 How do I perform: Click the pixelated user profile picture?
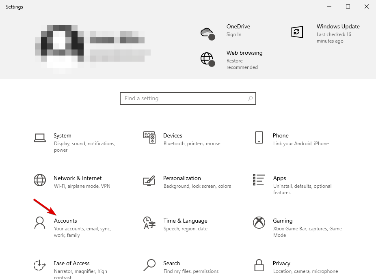coord(59,49)
